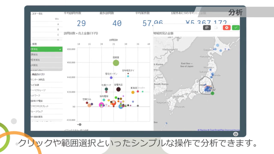Click the power icon on monitor frame
274x154 pixels.
[x=236, y=134]
